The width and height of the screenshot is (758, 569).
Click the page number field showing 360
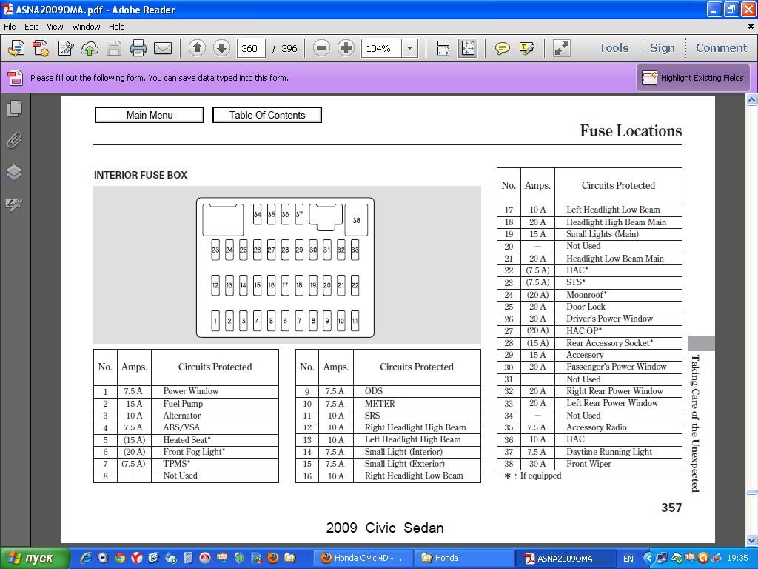click(251, 48)
